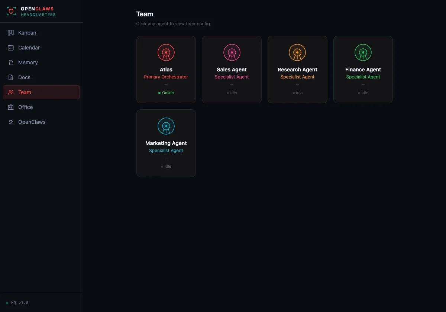Click Sales Agent's 'Specialist Agent' label
This screenshot has width=446, height=312.
click(232, 77)
